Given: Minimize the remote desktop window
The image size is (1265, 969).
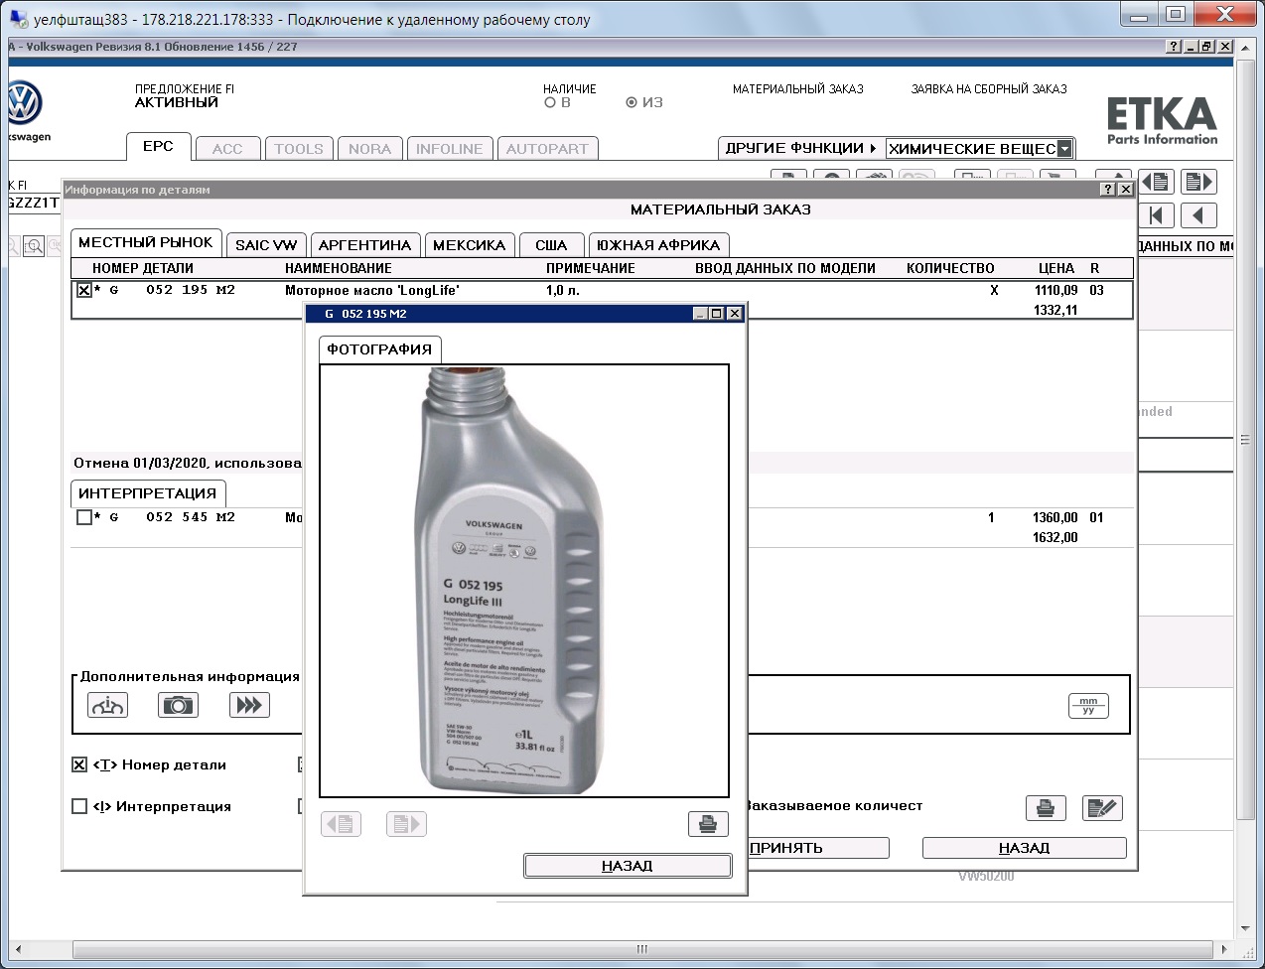Looking at the screenshot, I should [x=1139, y=15].
